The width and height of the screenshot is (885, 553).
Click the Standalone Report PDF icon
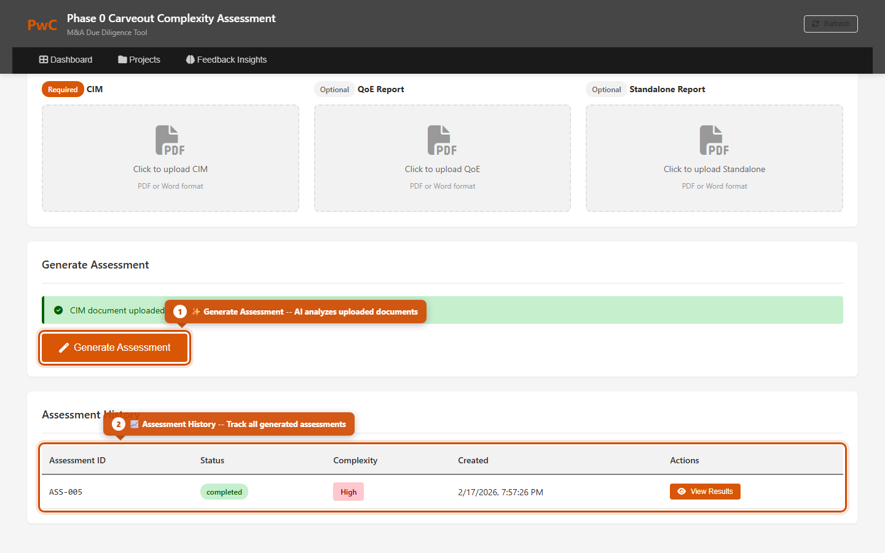pos(714,140)
